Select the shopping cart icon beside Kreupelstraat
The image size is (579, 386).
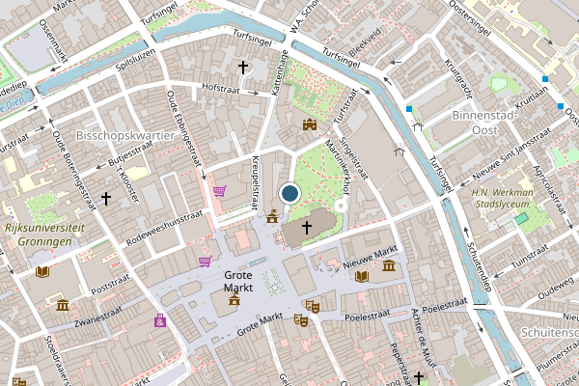coord(220,191)
